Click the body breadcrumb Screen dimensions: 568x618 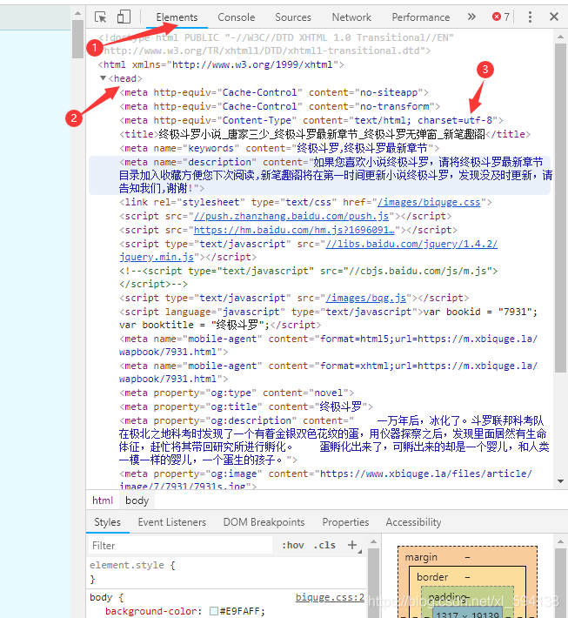click(x=137, y=500)
